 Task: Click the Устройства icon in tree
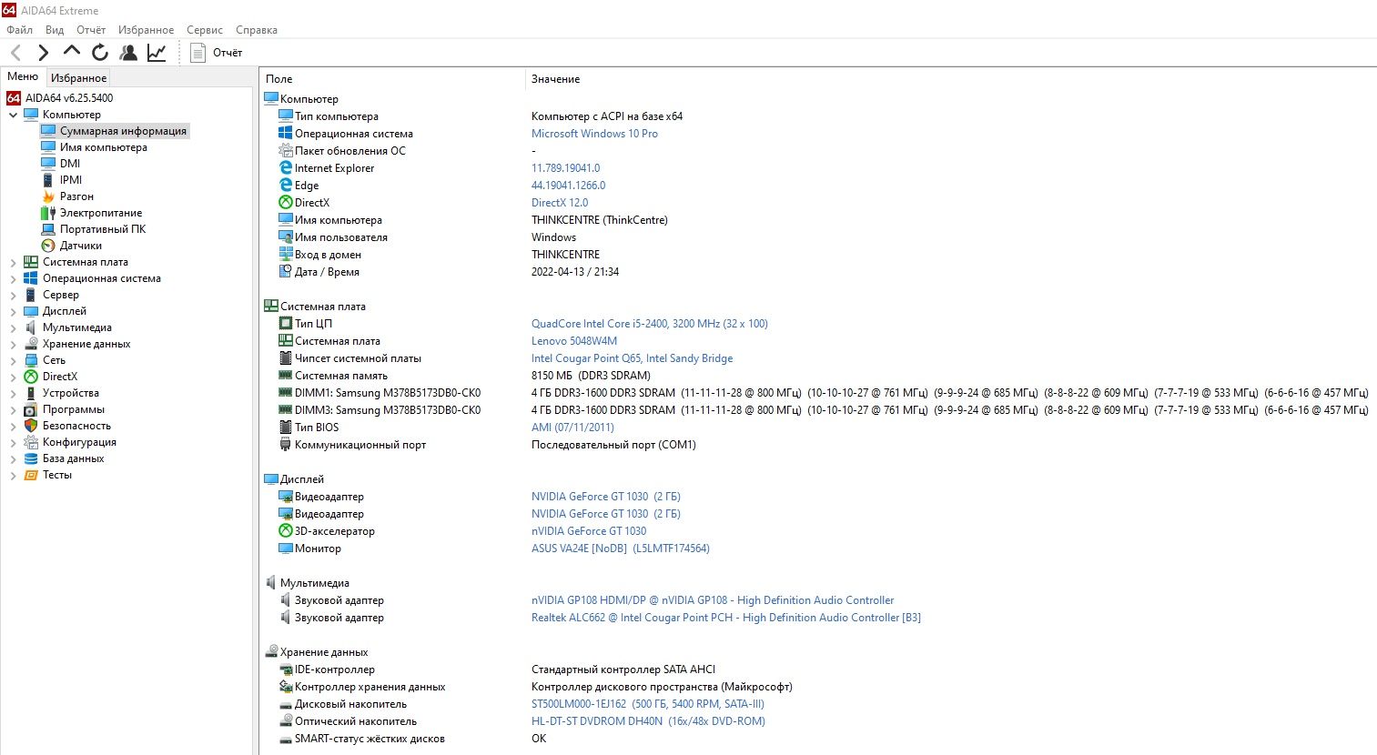pyautogui.click(x=31, y=393)
